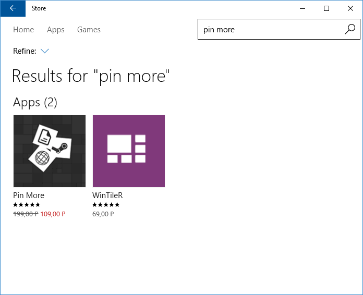
Task: Minimize the Store window
Action: (302, 8)
